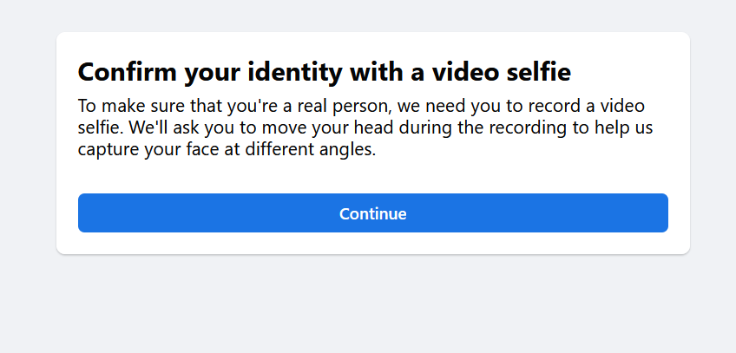Click the word 'selfie.' starting the second line
This screenshot has width=736, height=353.
tap(101, 127)
